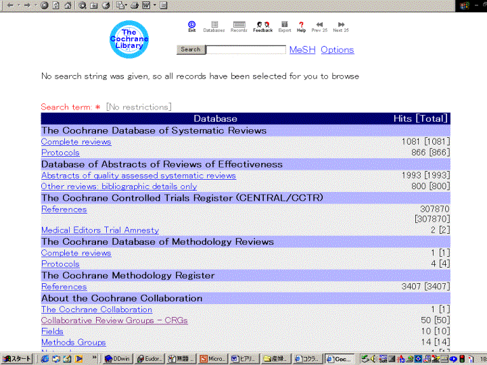
Task: Click the 307870 references hits value
Action: 434,209
